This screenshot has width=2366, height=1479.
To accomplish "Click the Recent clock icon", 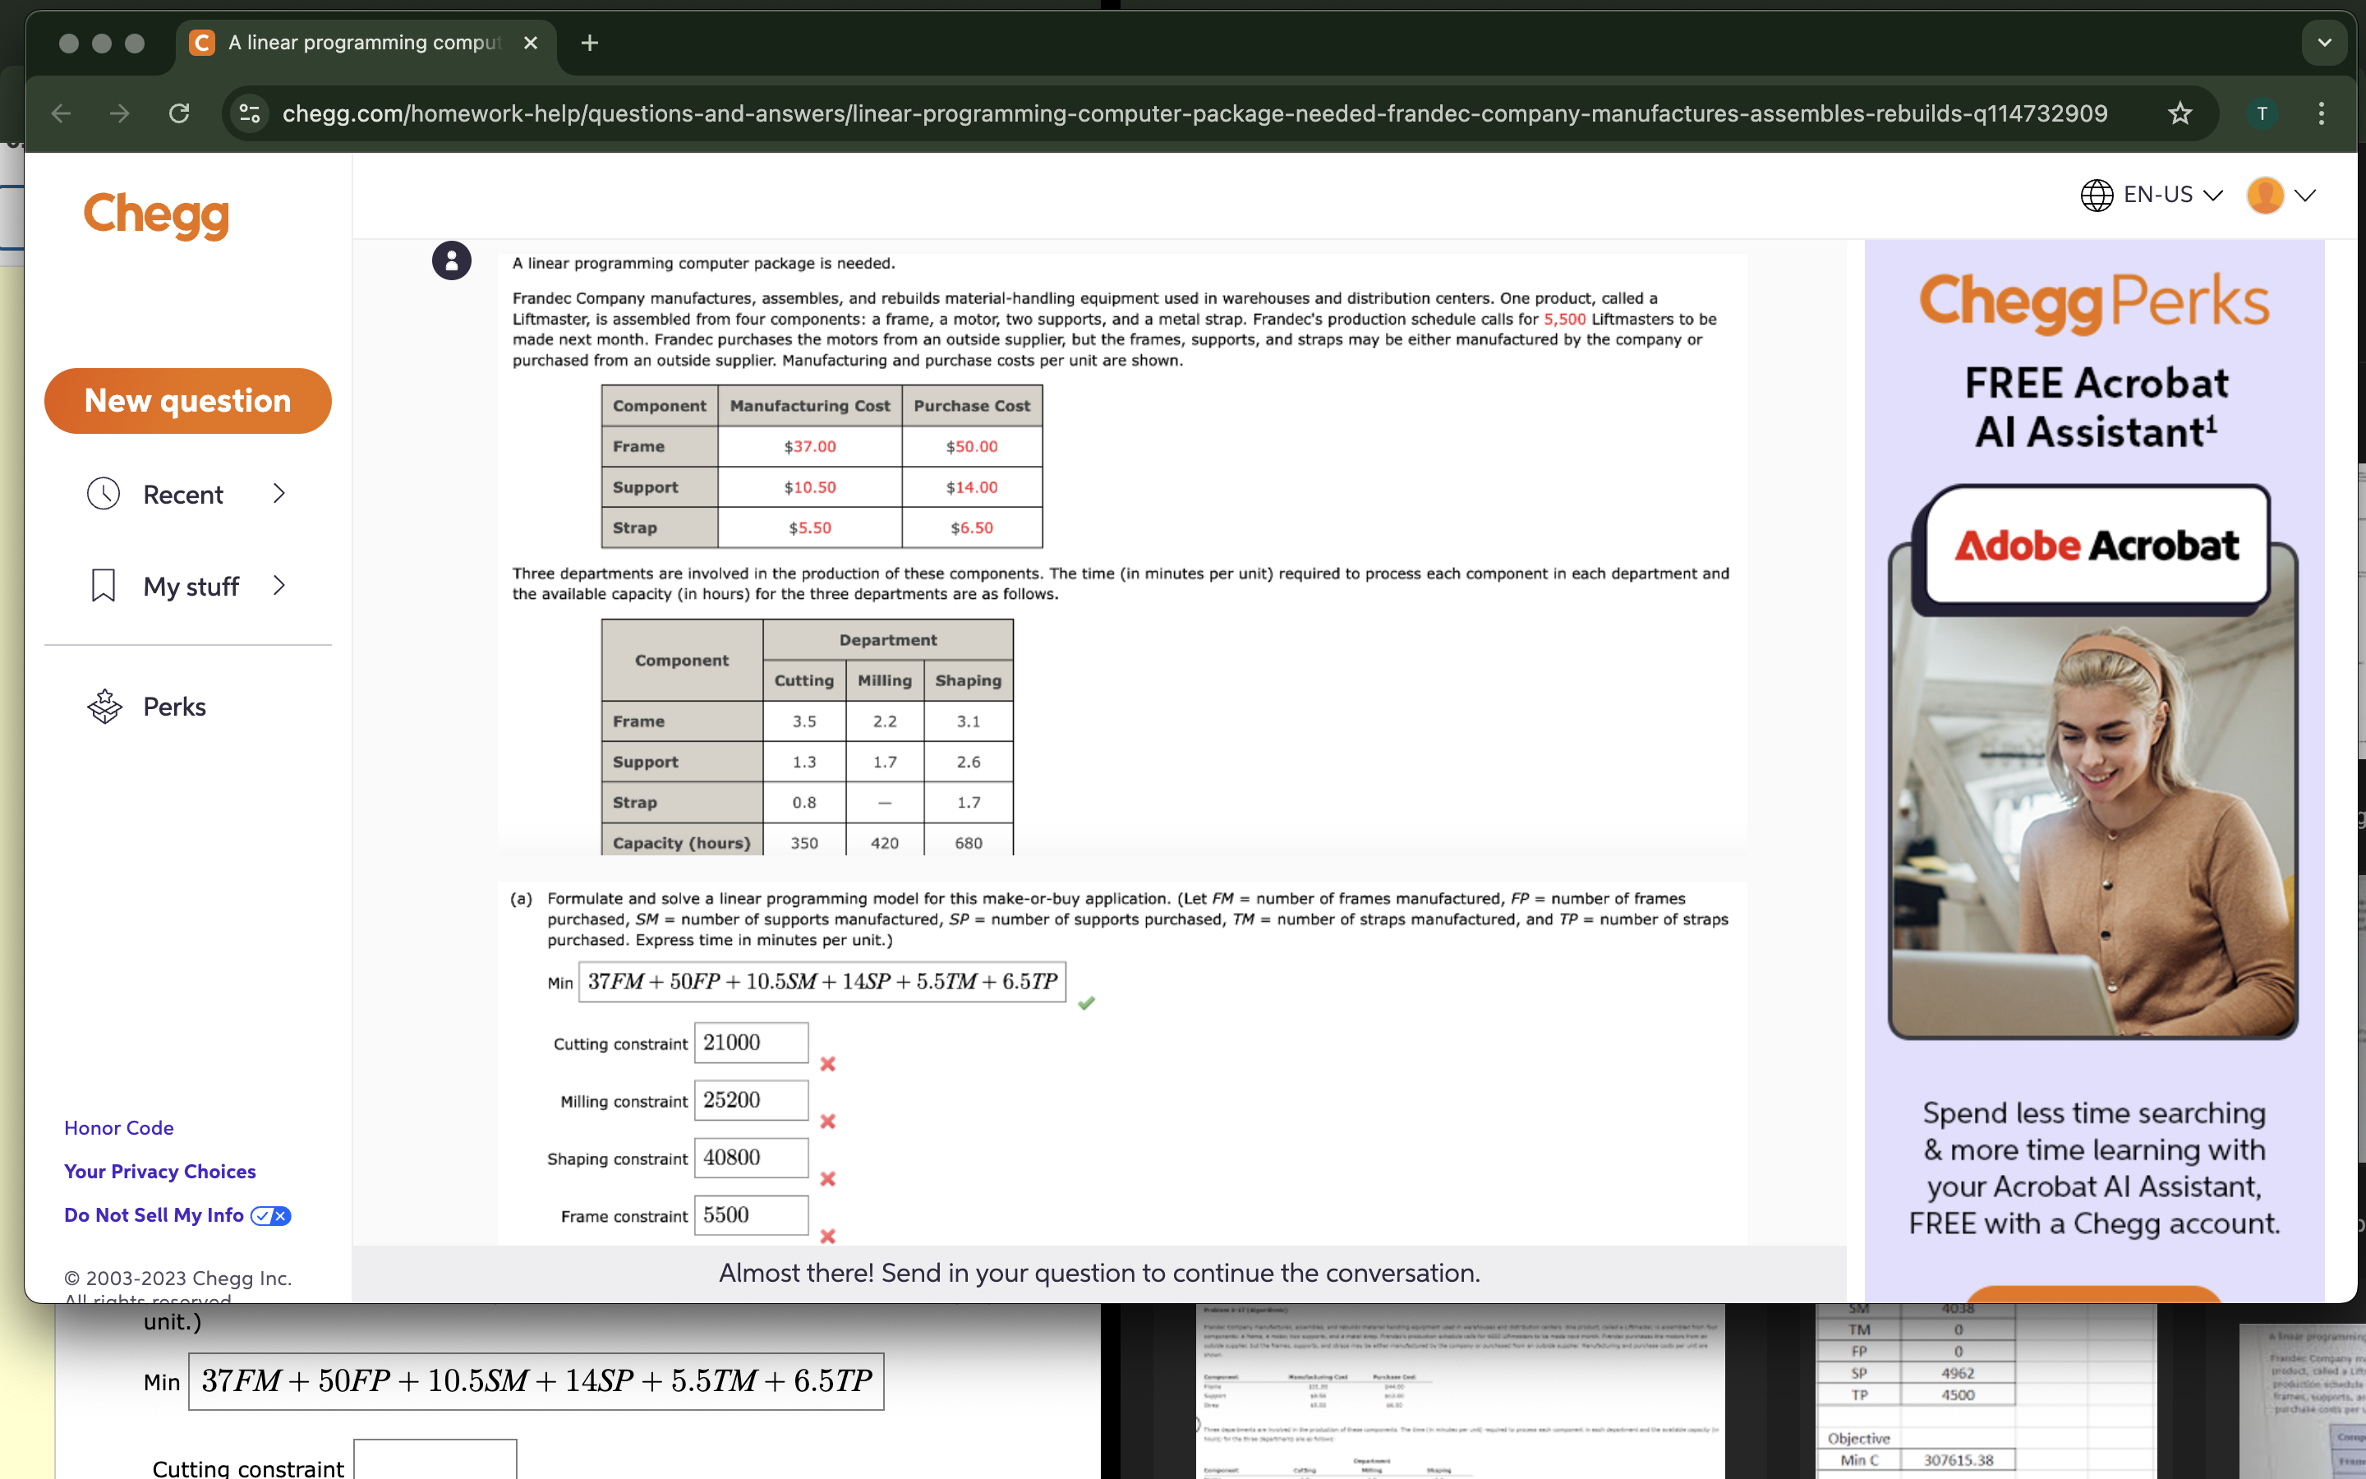I will [104, 494].
